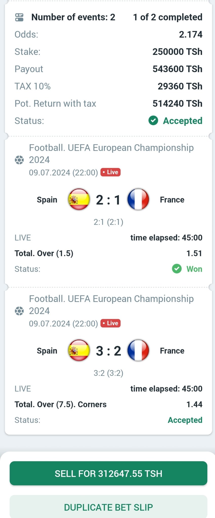The width and height of the screenshot is (215, 518).
Task: Click the green Accepted checkmark icon
Action: [153, 121]
